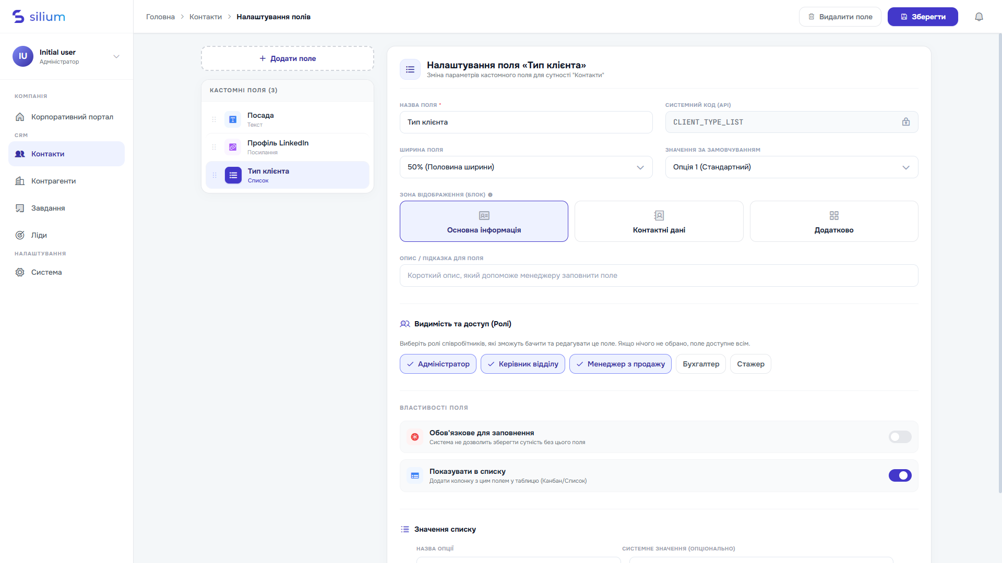This screenshot has height=563, width=1002.
Task: Click the ID card icon in Основна інформація
Action: [484, 216]
